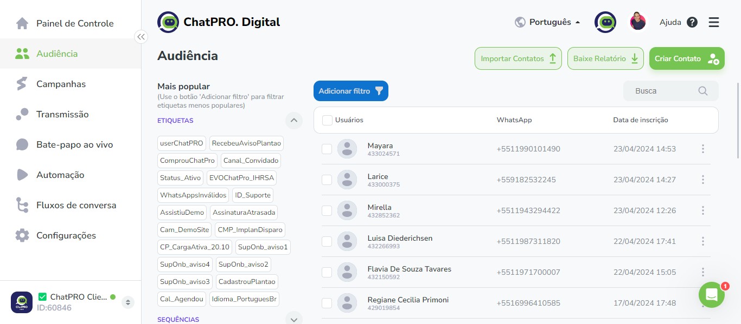Select the AssinaturaAtrasada tag
Screen dimensions: 741x324
point(244,212)
